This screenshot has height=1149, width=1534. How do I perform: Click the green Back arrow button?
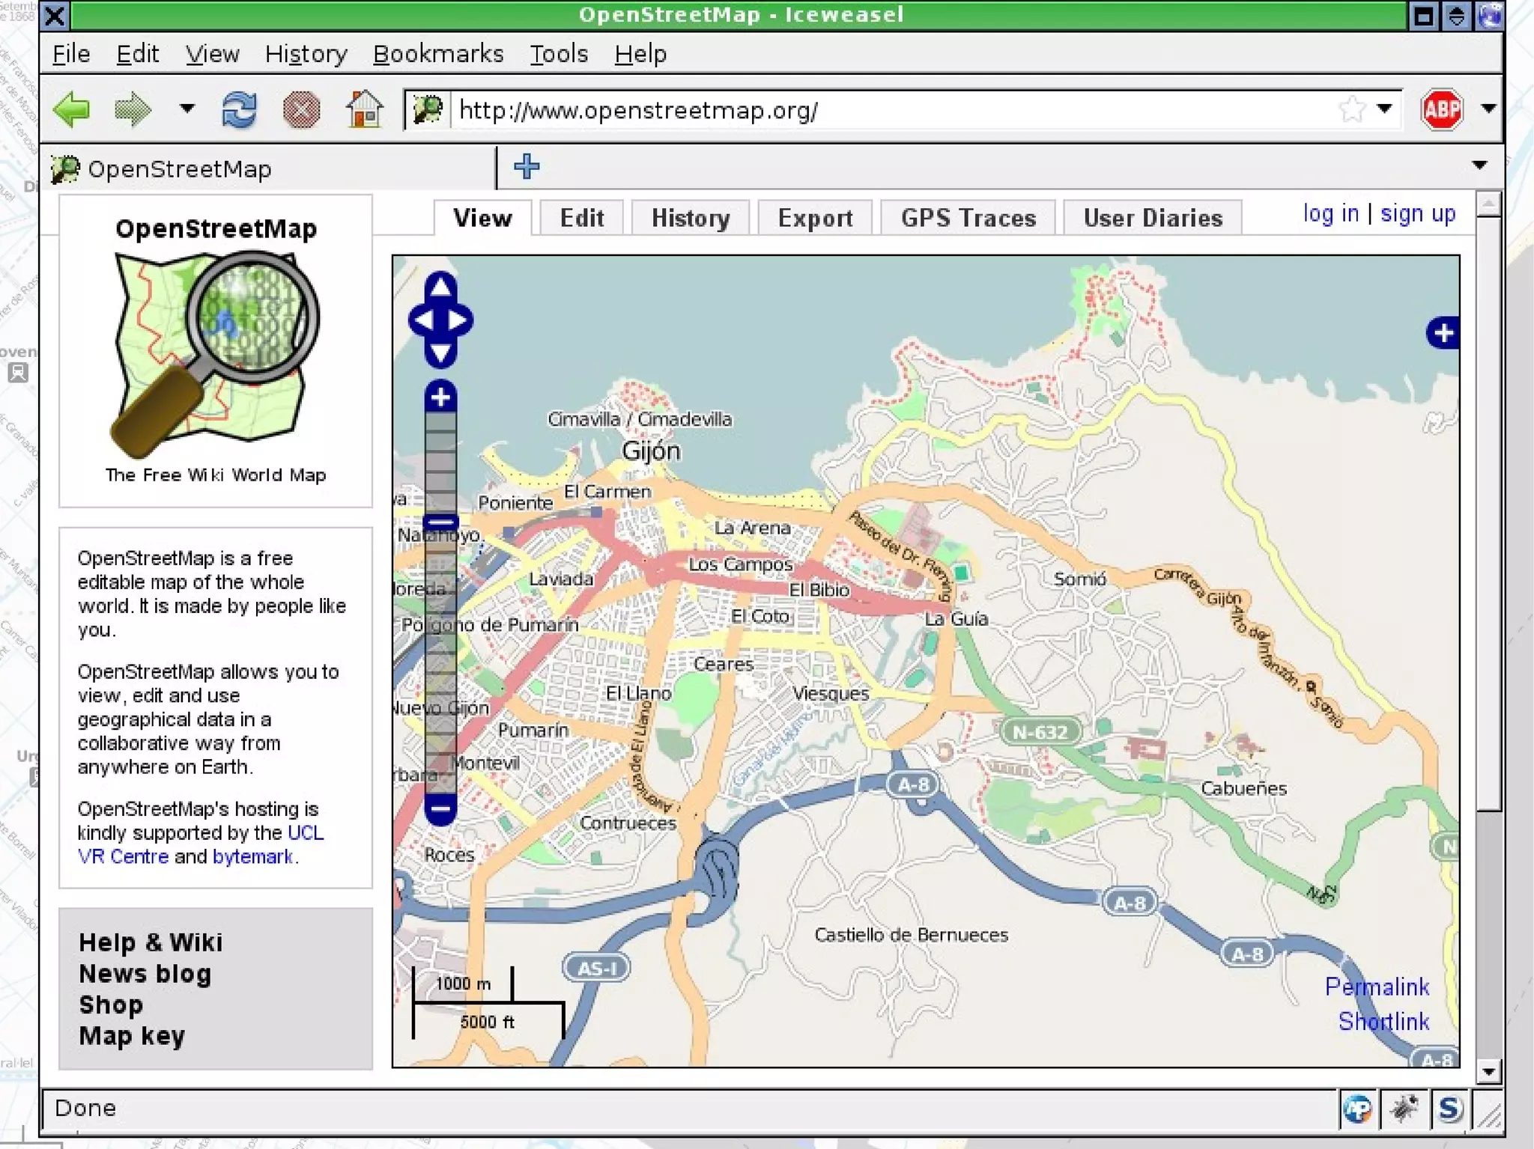point(72,110)
